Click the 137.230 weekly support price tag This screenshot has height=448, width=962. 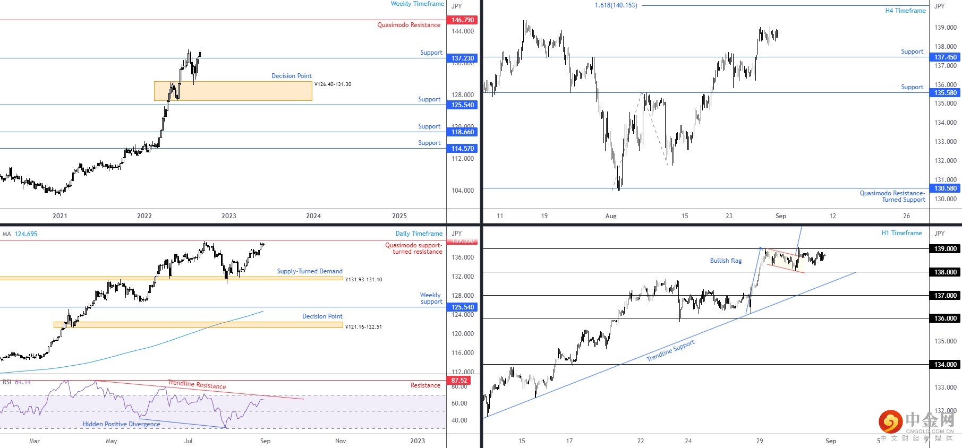pyautogui.click(x=462, y=58)
